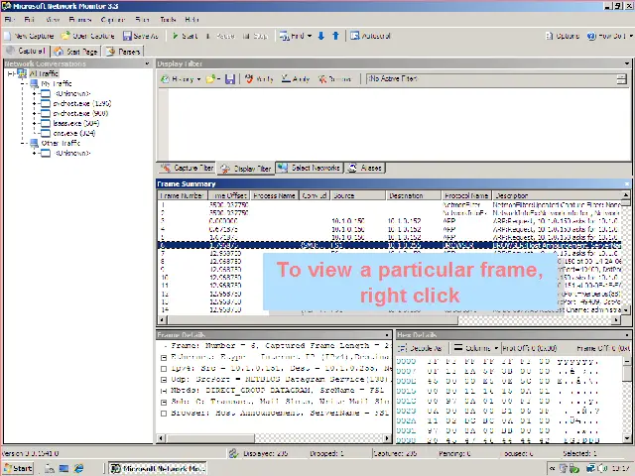Open the Find dropdown arrow

click(310, 36)
